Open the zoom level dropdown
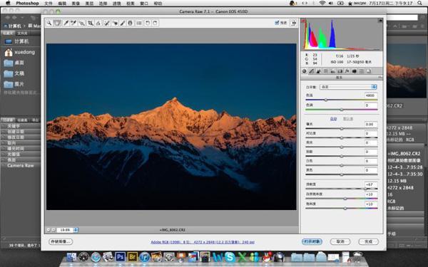The height and width of the screenshot is (267, 428). click(x=68, y=230)
